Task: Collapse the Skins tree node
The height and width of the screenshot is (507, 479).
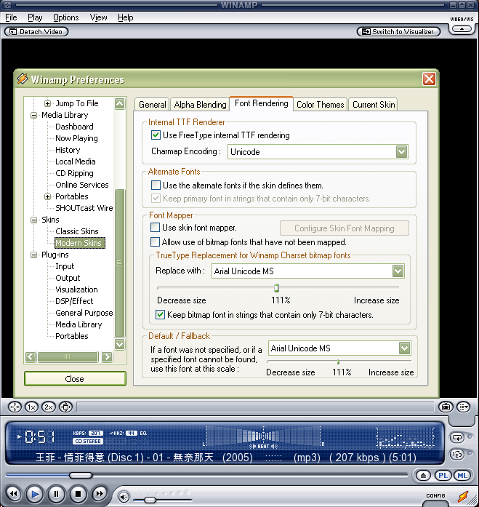Action: coord(33,220)
